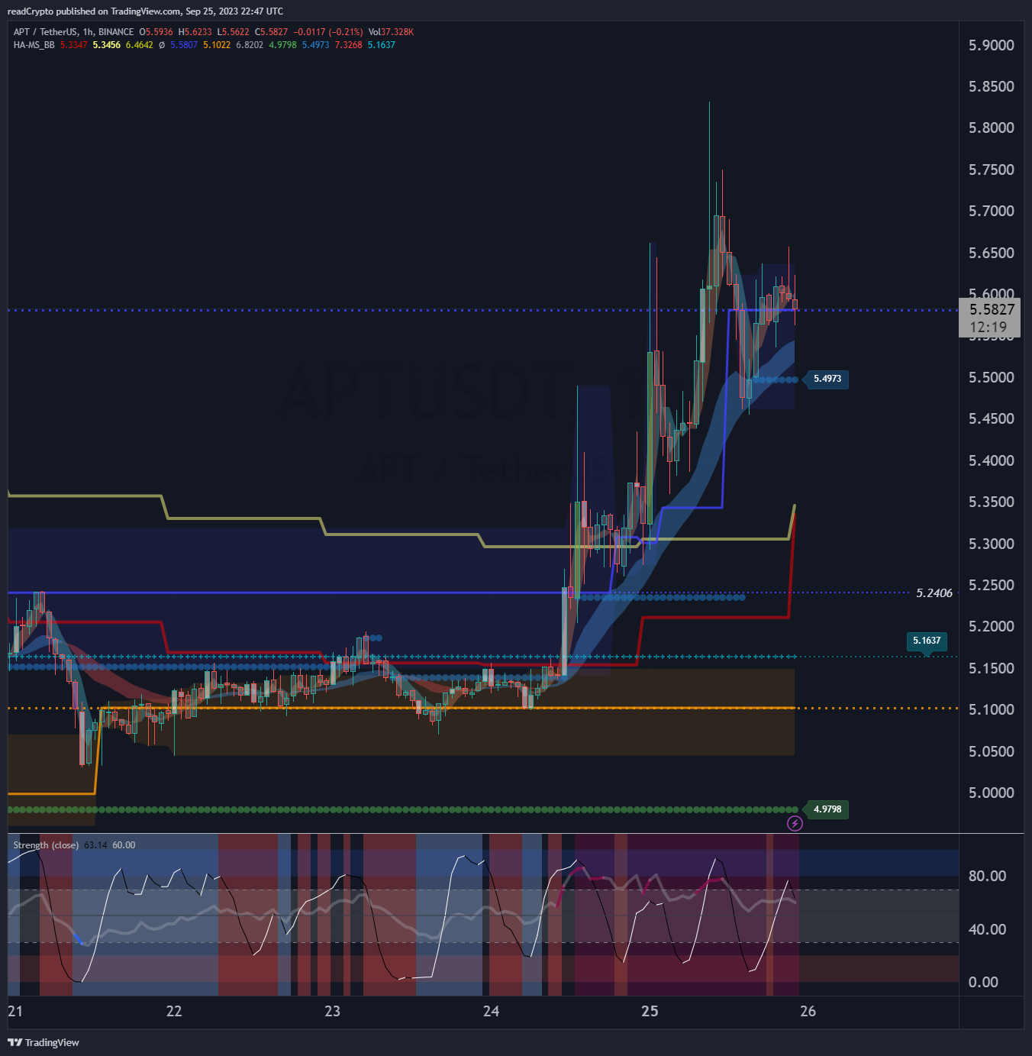Click the legend value 7.3268
Viewport: 1032px width, 1056px height.
coord(349,45)
